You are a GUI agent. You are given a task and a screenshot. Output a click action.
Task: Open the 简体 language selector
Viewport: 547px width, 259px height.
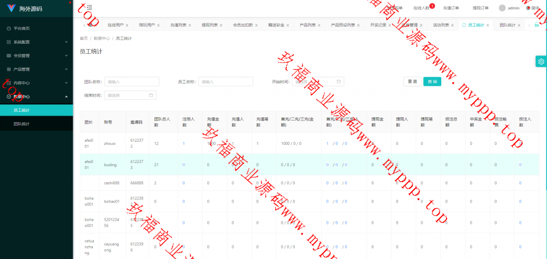(x=533, y=8)
